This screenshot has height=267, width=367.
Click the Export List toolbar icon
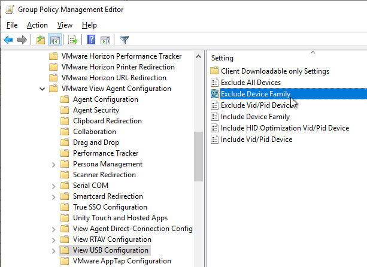(x=73, y=40)
